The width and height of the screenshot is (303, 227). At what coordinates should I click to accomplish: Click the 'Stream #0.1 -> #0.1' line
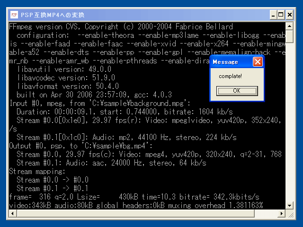(53, 188)
